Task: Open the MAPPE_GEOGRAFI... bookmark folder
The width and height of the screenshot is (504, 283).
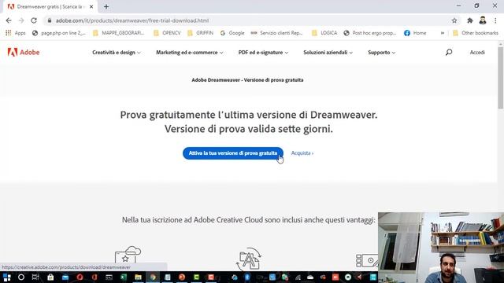Action: pos(118,33)
